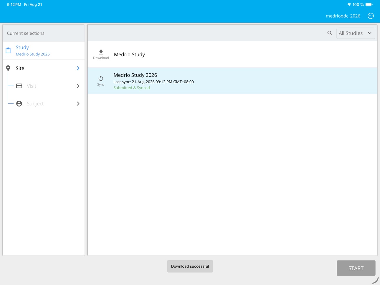Open the search magnifier icon

tap(330, 33)
